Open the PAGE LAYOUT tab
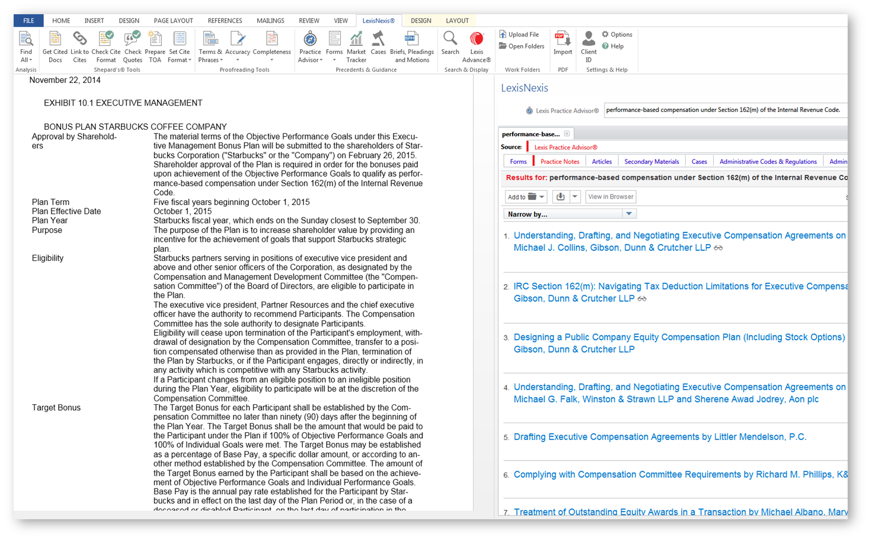Image resolution: width=869 pixels, height=540 pixels. coord(173,21)
